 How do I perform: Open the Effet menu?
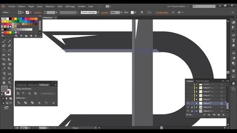[x=60, y=7]
